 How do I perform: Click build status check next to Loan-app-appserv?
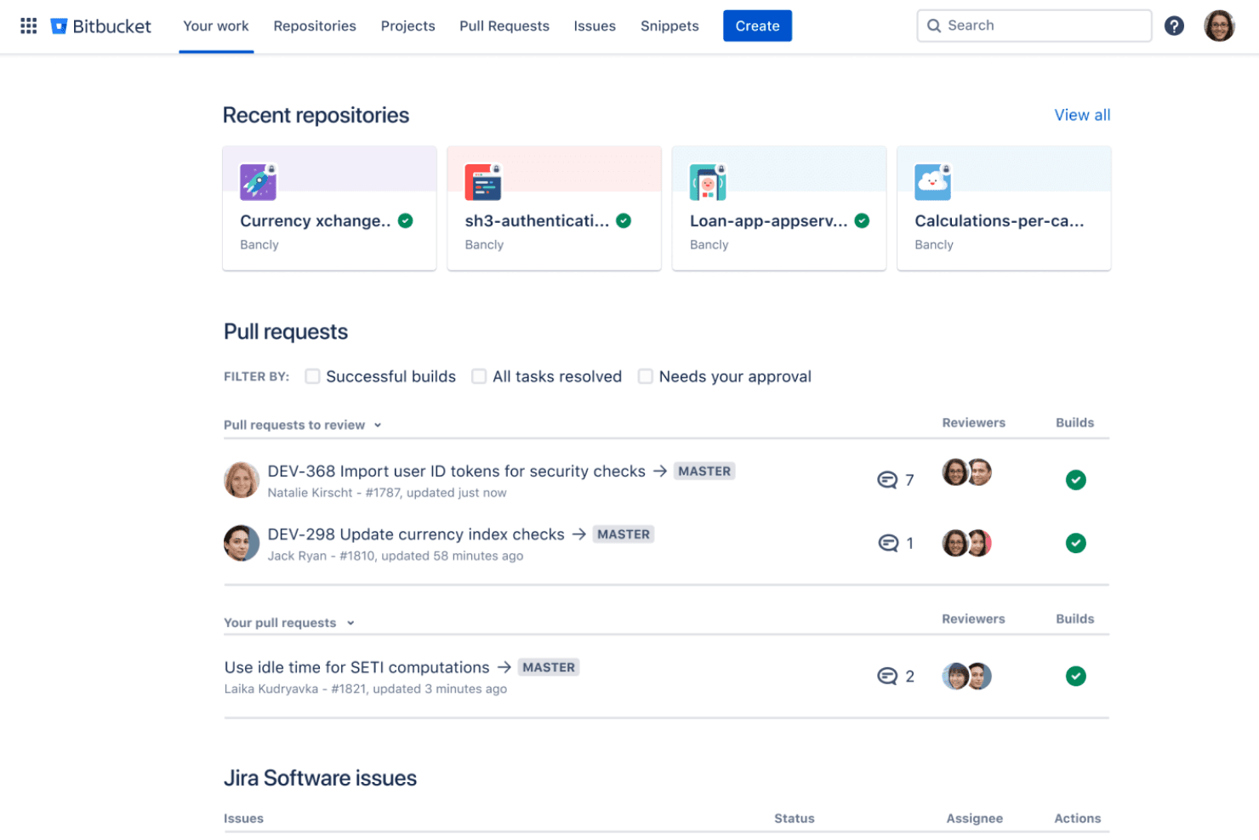[862, 220]
